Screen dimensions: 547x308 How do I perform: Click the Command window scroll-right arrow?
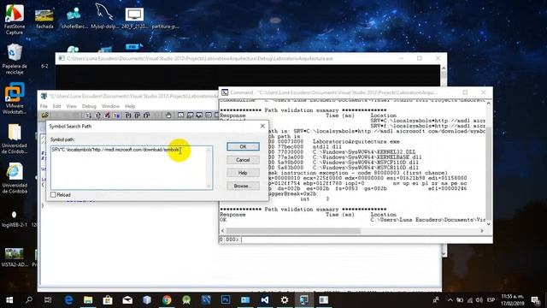[x=482, y=231]
